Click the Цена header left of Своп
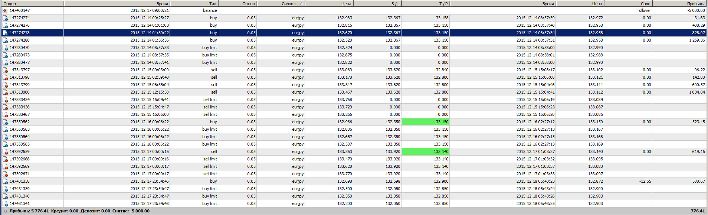 (580, 3)
